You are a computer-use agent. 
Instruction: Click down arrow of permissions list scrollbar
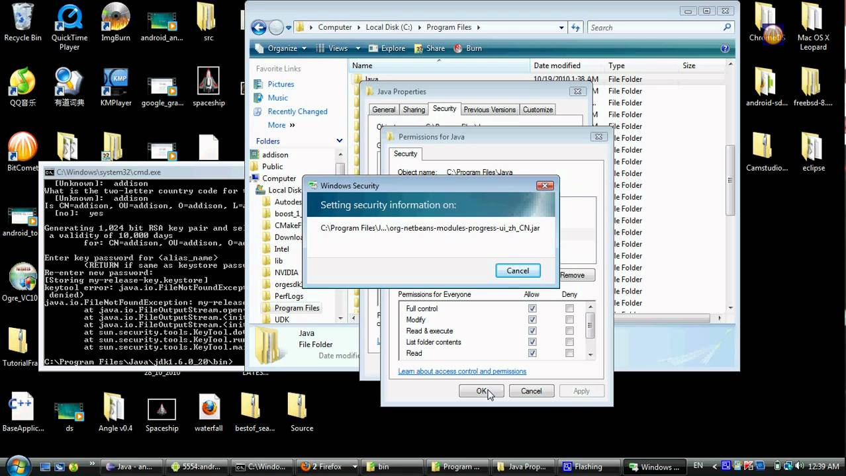pos(590,355)
